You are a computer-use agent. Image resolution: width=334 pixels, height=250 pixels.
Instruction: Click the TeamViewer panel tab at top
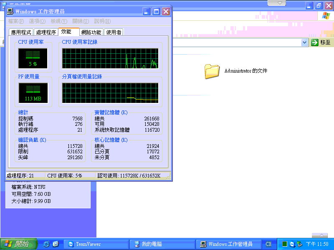[x=277, y=3]
